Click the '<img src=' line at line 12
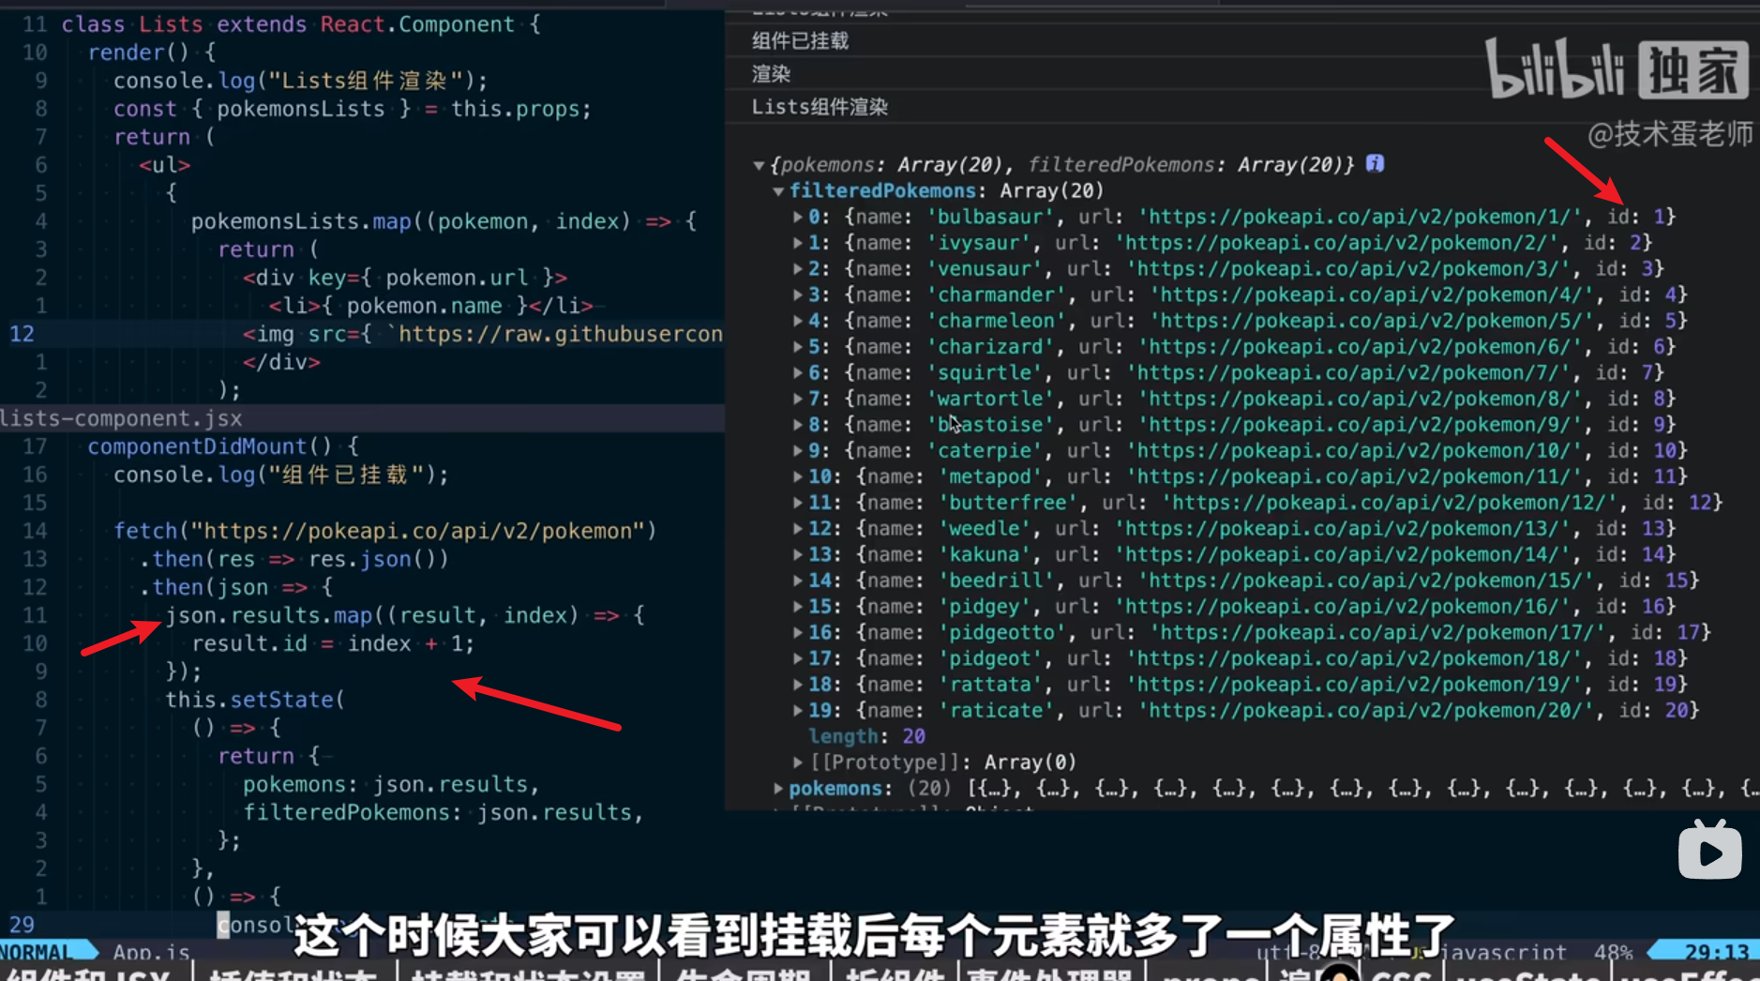The image size is (1760, 981). (483, 334)
